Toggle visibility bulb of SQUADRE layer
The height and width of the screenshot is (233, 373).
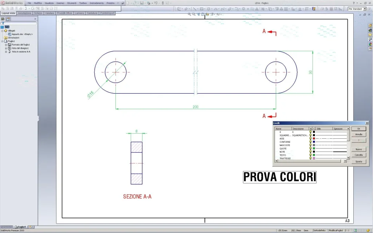[x=310, y=135]
